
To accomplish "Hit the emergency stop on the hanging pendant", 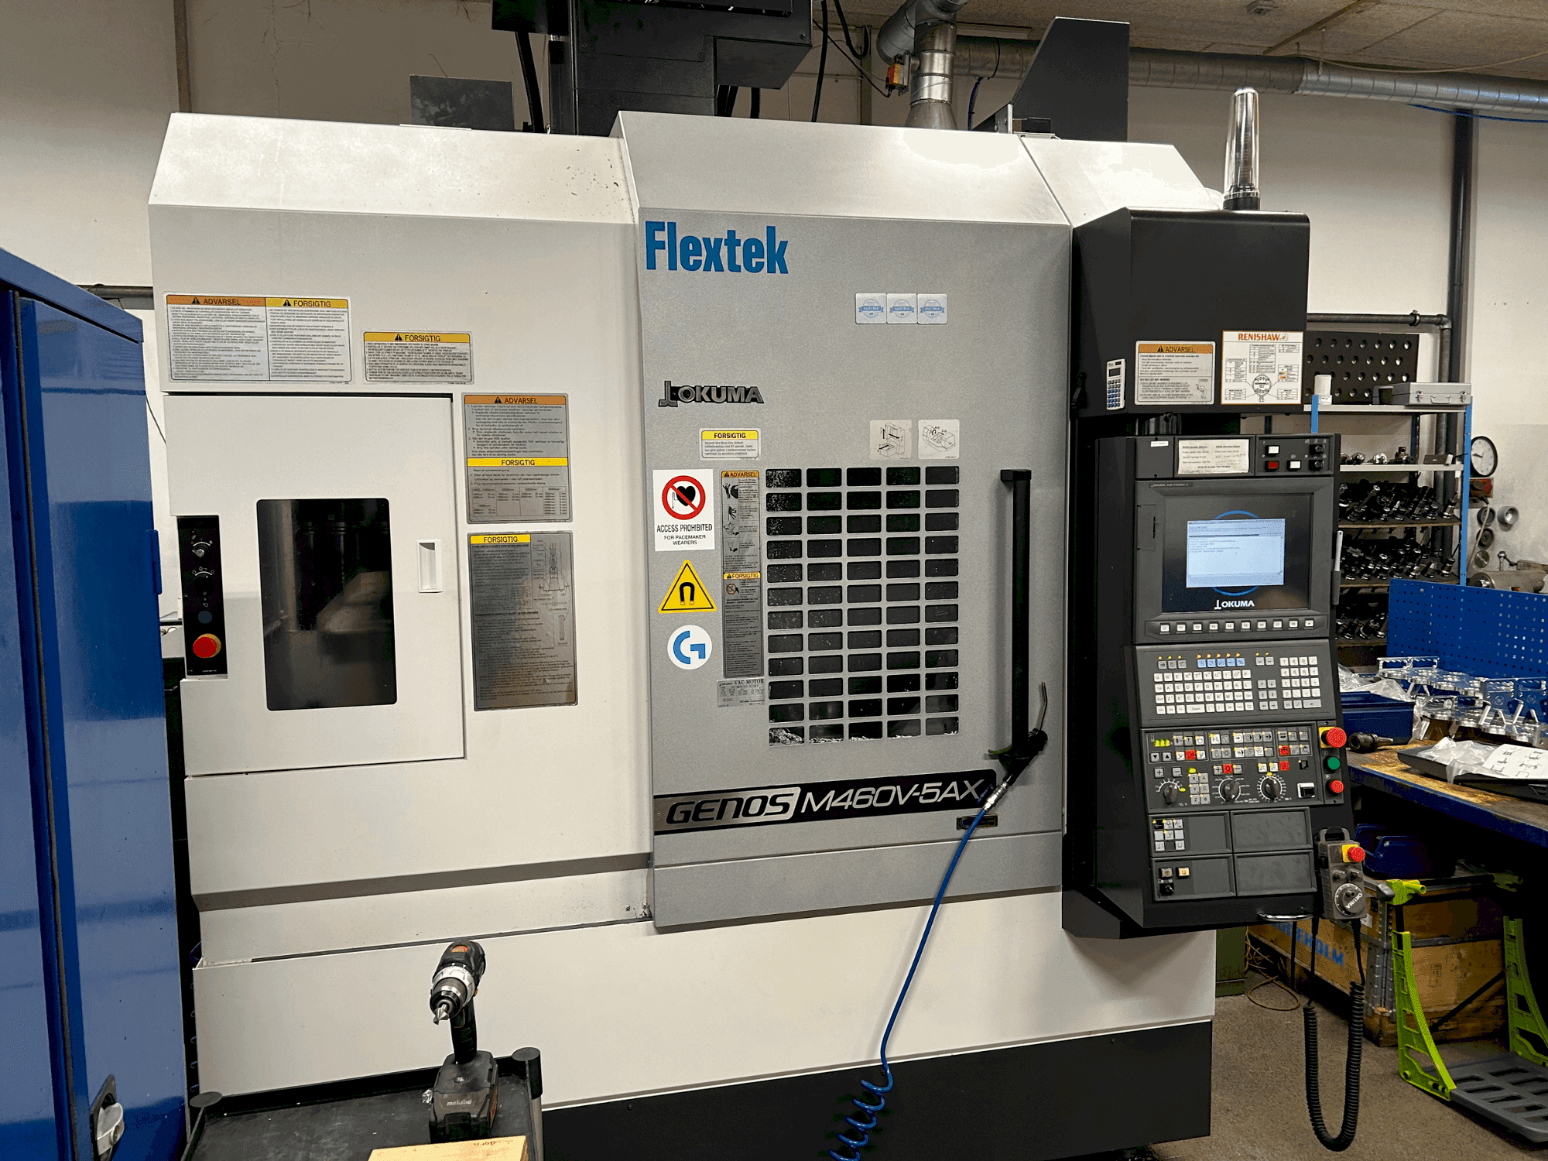I will tap(1354, 854).
